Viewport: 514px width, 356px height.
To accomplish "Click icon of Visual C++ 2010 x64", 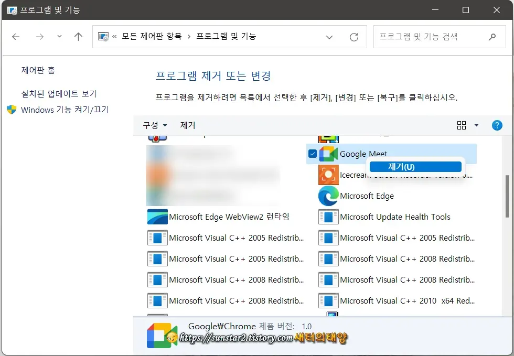I will 328,301.
